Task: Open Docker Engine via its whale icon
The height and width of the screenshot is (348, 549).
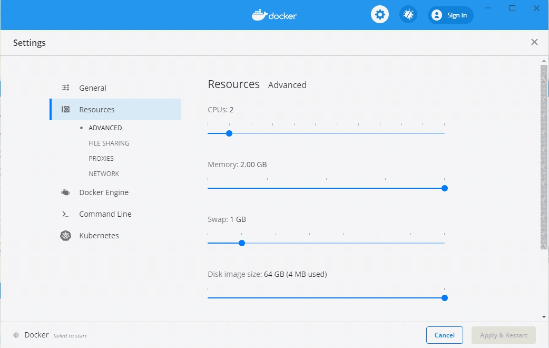Action: 65,192
